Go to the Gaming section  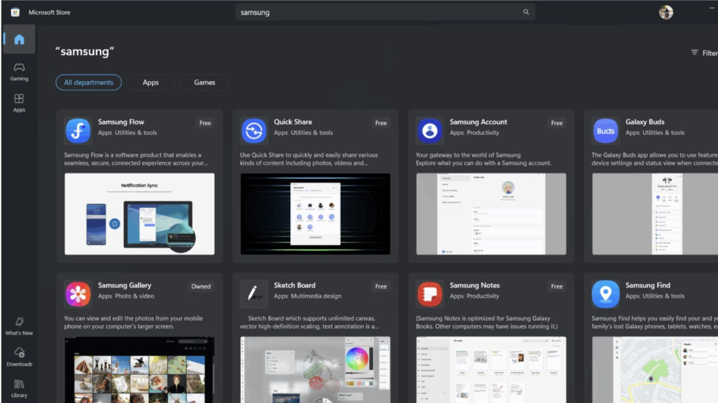pyautogui.click(x=19, y=72)
